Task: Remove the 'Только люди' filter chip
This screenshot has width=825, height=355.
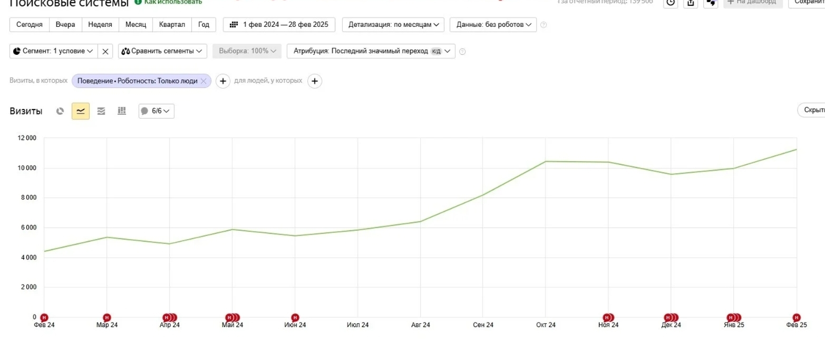Action: click(x=203, y=81)
